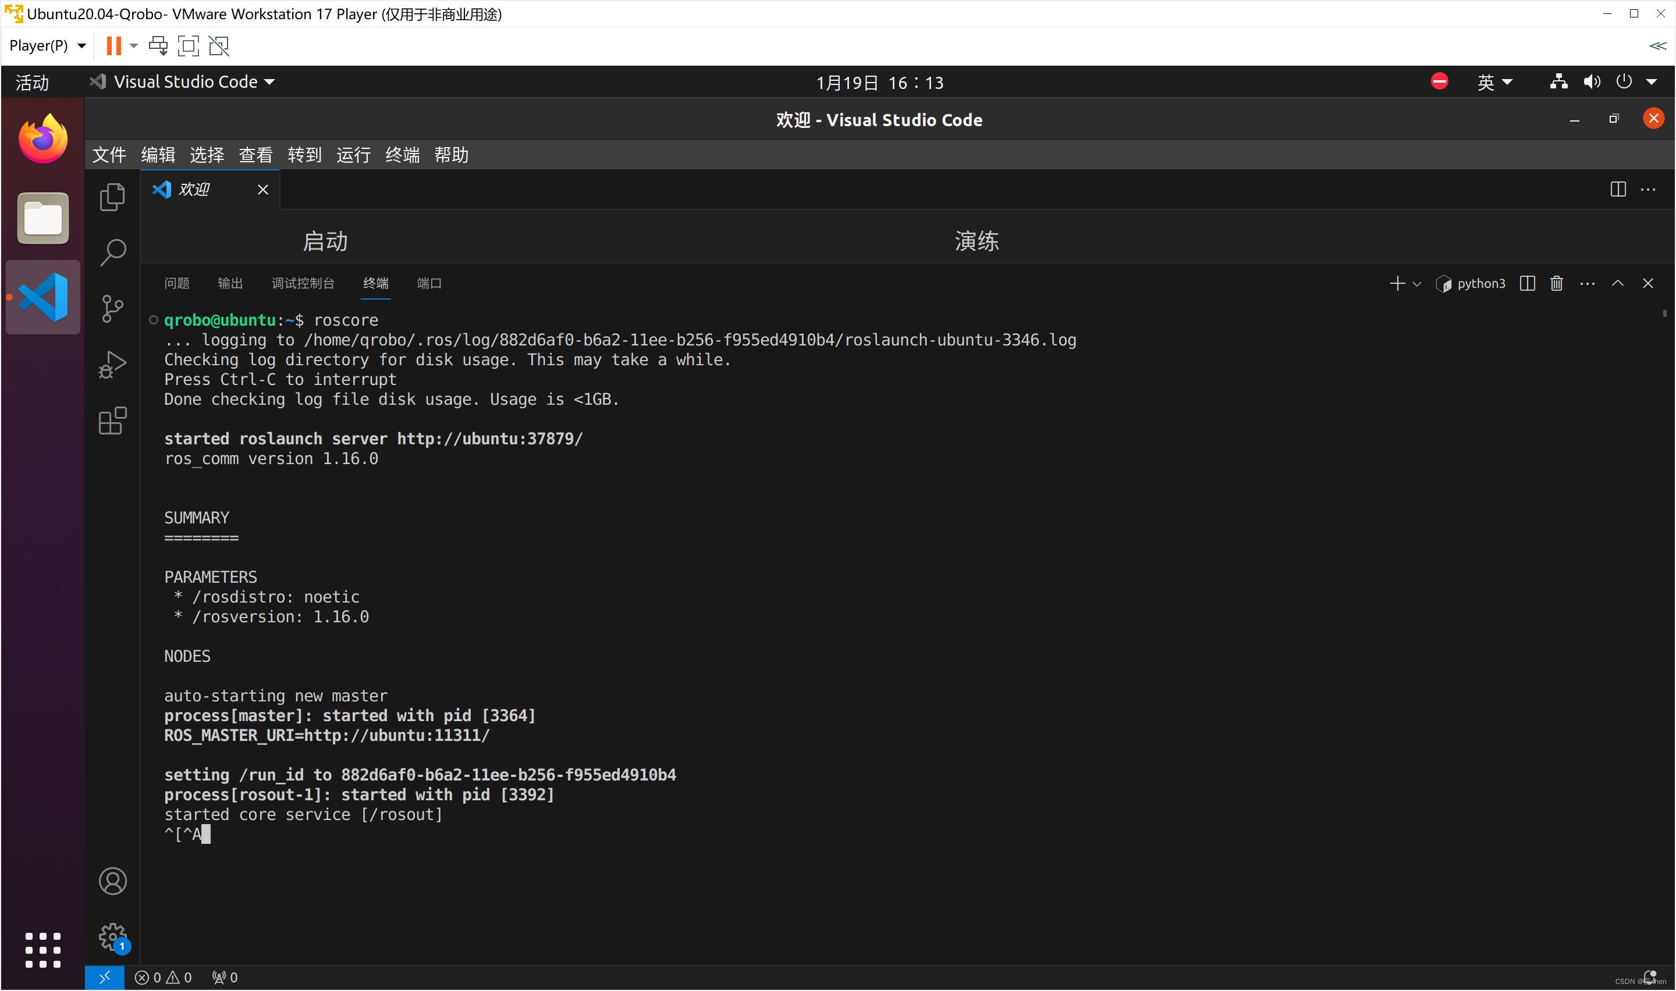The image size is (1676, 991).
Task: Click the 活动 activities button
Action: tap(32, 82)
